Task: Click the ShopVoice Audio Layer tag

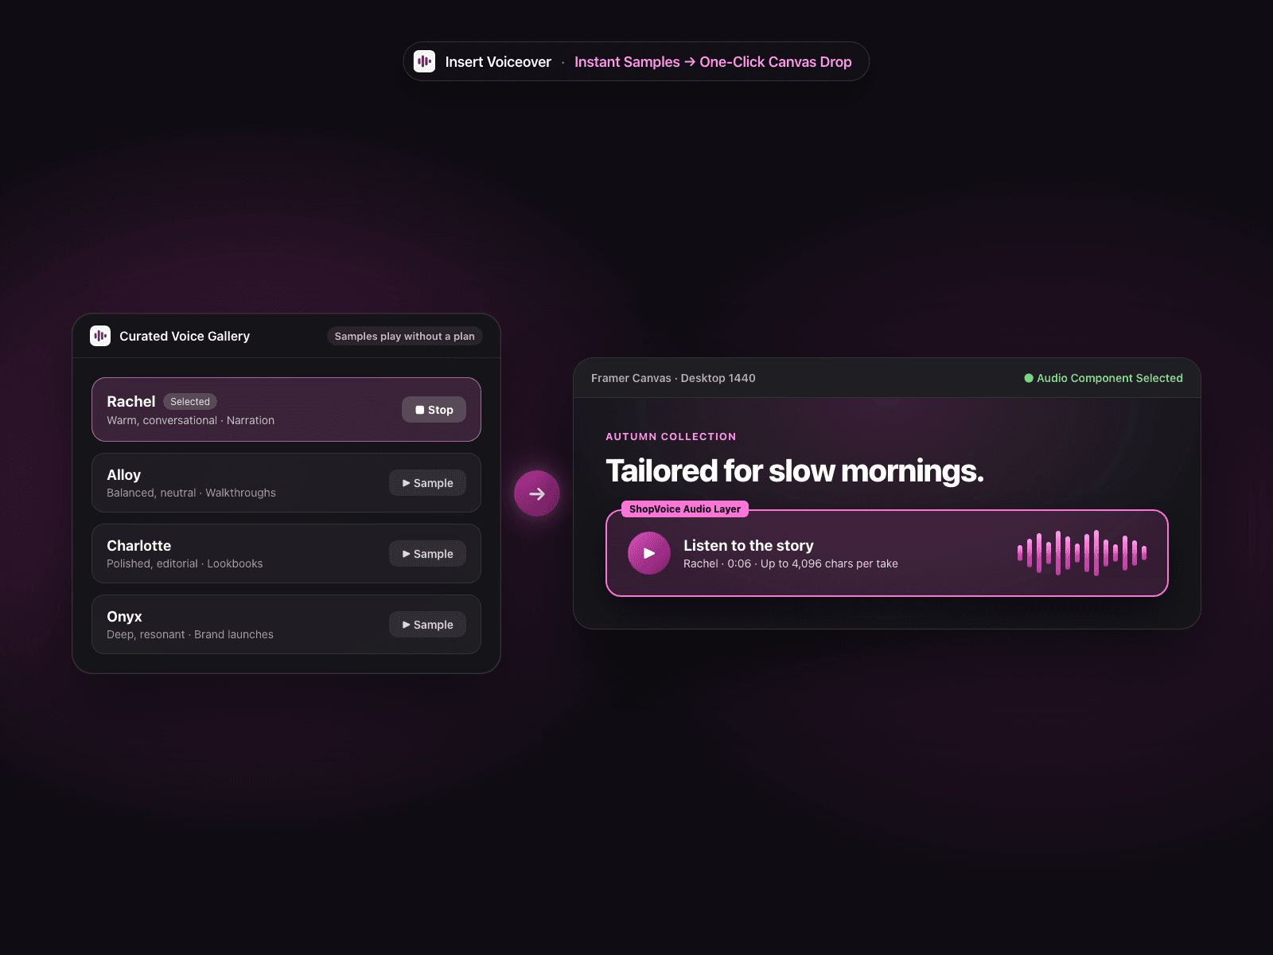Action: click(x=685, y=509)
